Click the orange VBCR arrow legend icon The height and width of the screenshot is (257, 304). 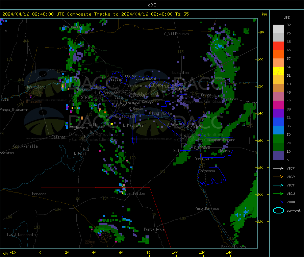pyautogui.click(x=278, y=177)
